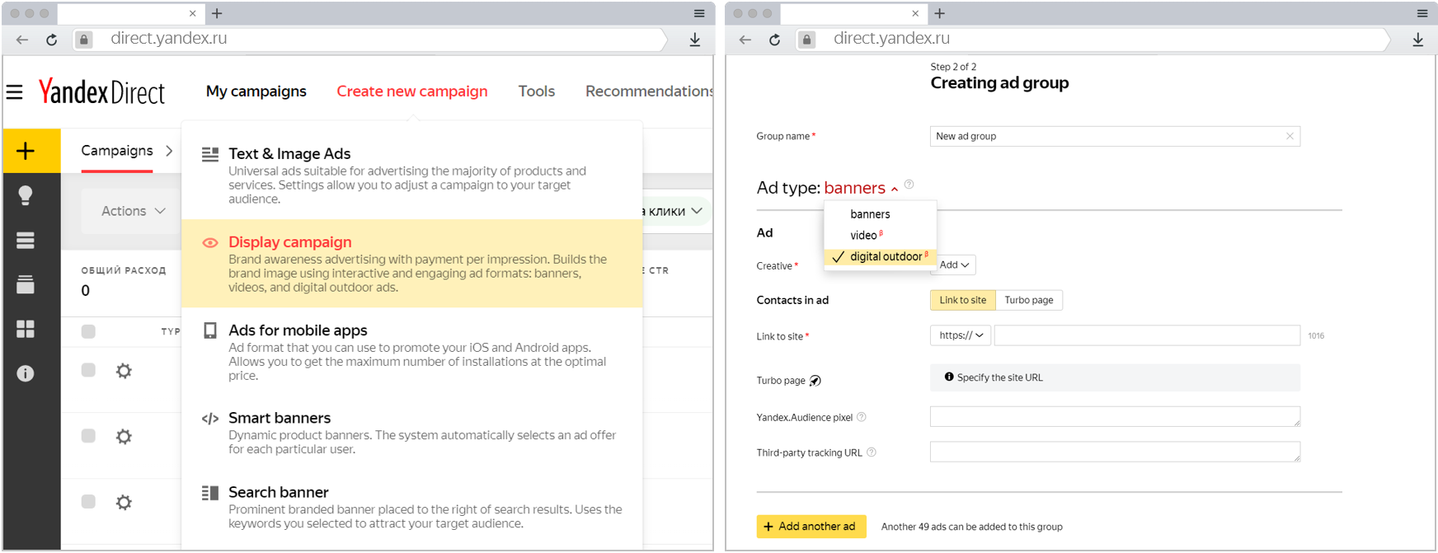Open the Tools menu
This screenshot has width=1438, height=553.
pos(537,91)
